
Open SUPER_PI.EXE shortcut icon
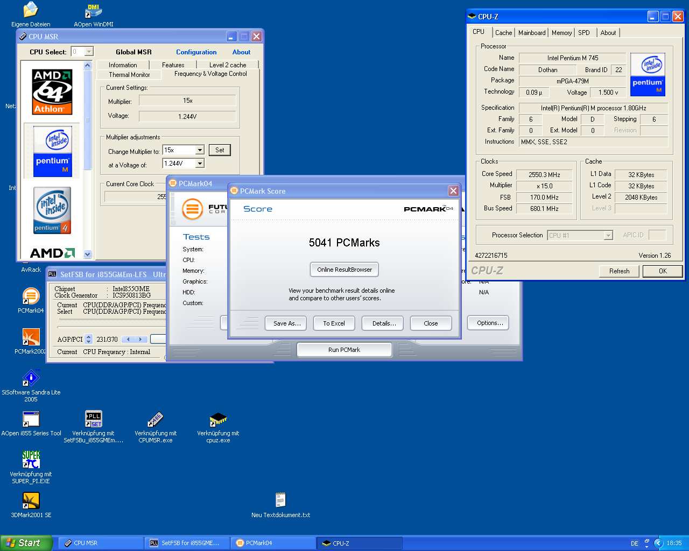[31, 460]
